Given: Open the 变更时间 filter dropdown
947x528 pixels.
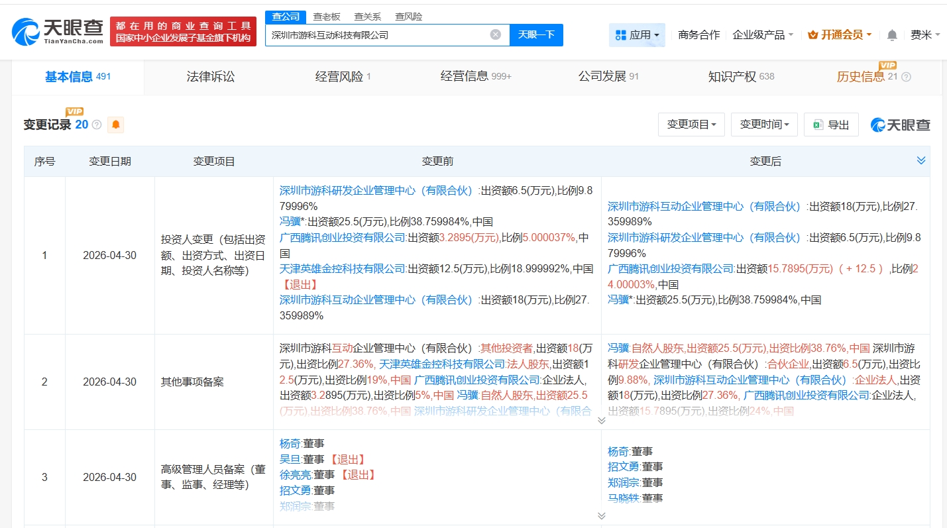Looking at the screenshot, I should pyautogui.click(x=764, y=125).
